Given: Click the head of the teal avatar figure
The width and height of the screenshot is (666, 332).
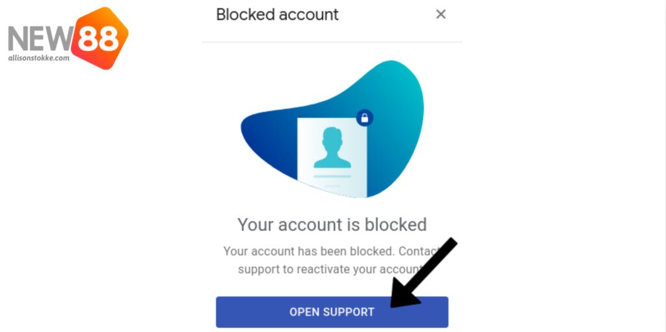Looking at the screenshot, I should 332,138.
